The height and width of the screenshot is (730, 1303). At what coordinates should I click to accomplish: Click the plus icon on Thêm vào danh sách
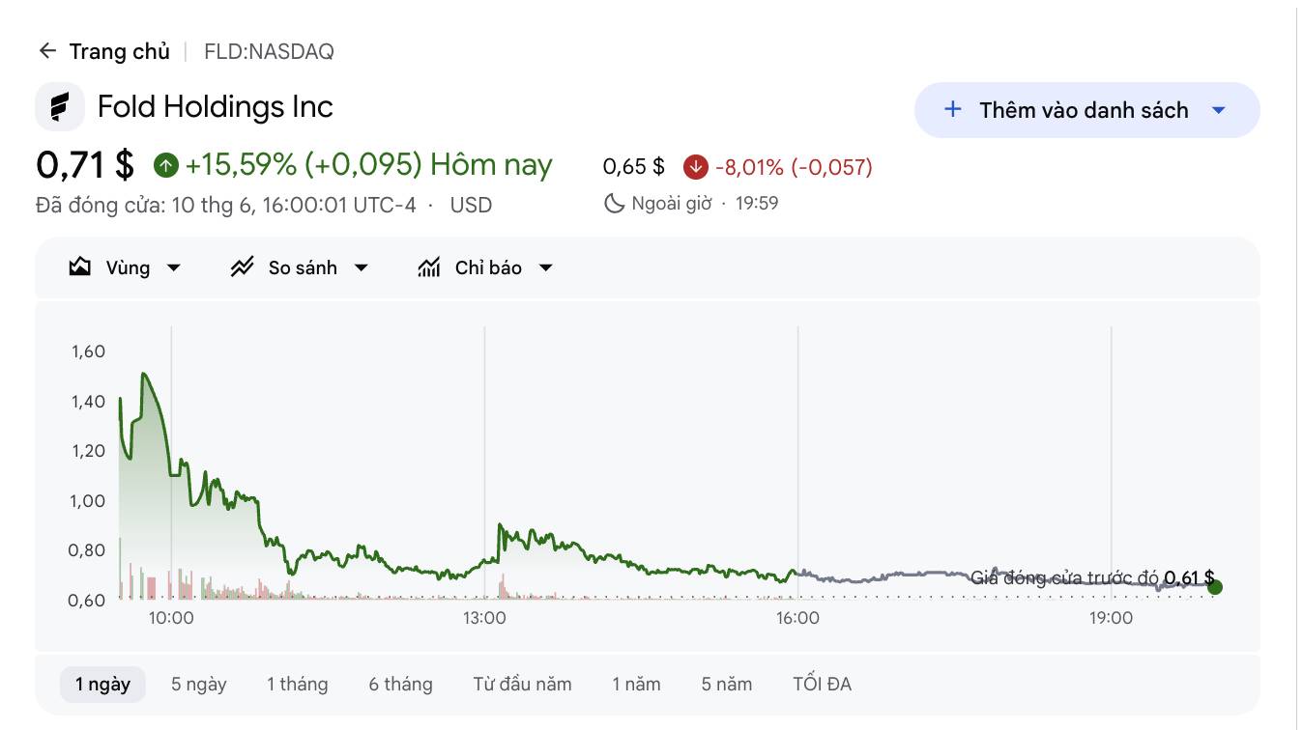(x=952, y=109)
